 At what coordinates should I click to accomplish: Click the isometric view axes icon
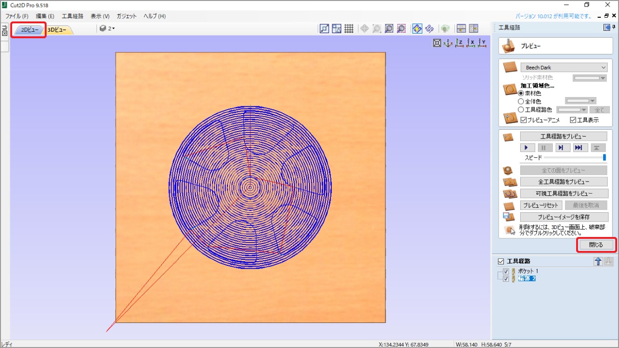point(448,43)
